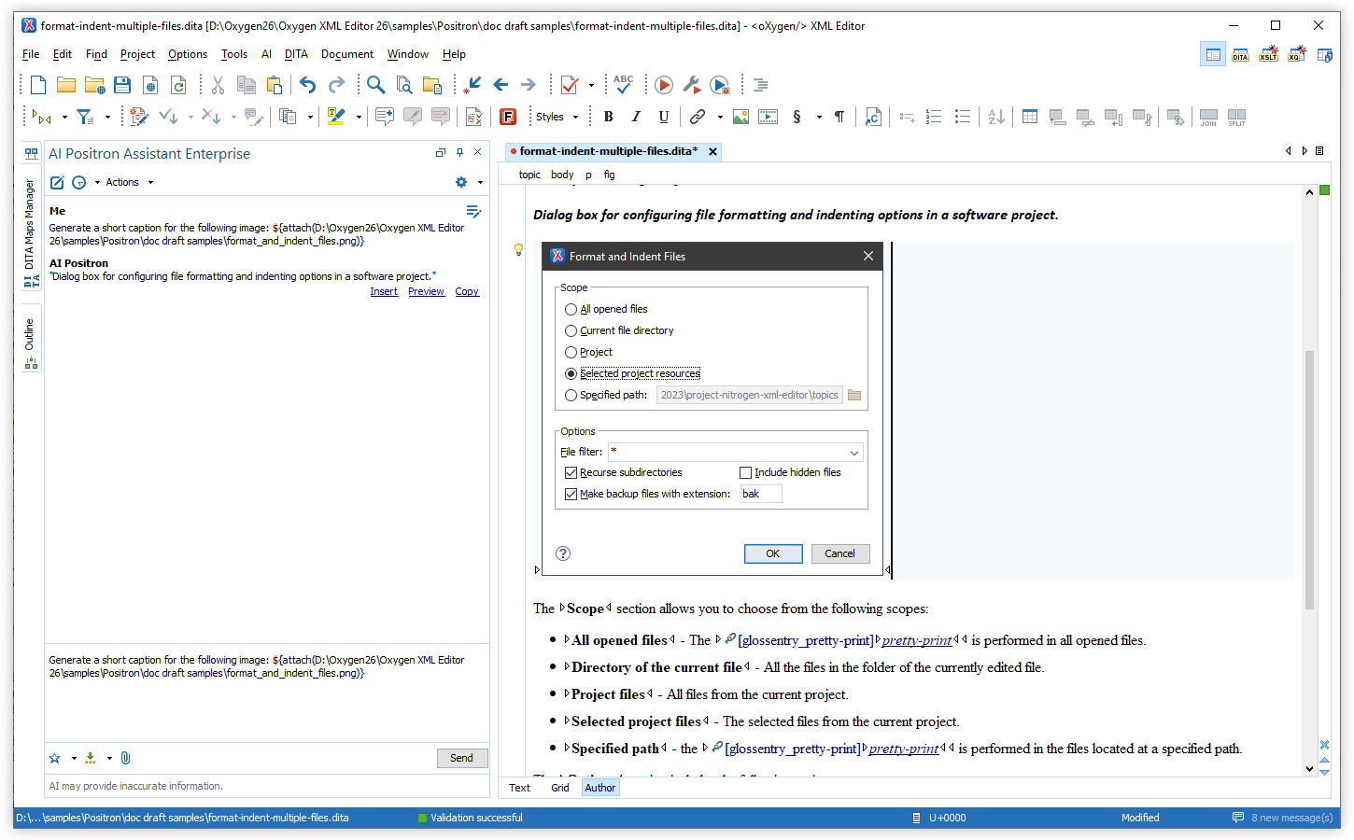Open the Tools menu
The width and height of the screenshot is (1354, 840).
pos(234,54)
